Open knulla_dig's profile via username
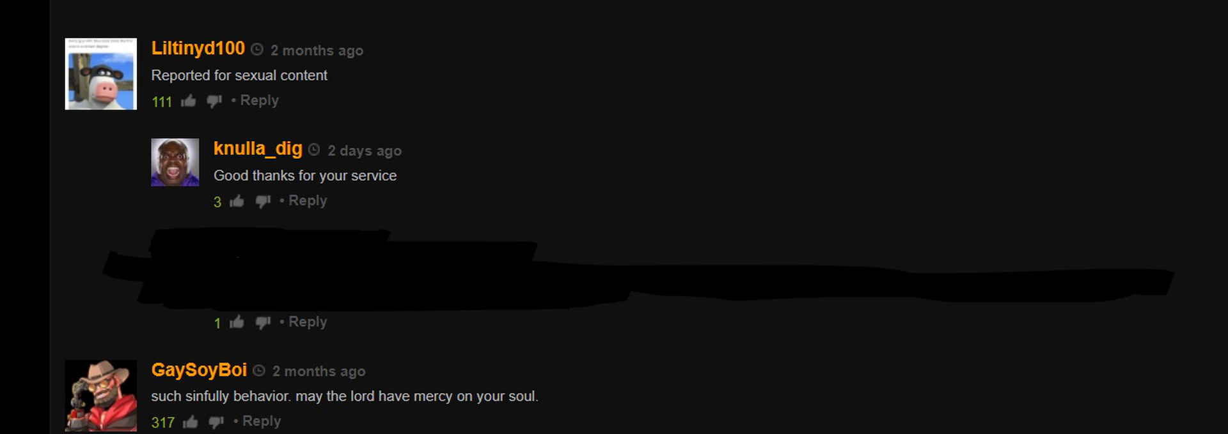The width and height of the screenshot is (1228, 434). [x=258, y=149]
